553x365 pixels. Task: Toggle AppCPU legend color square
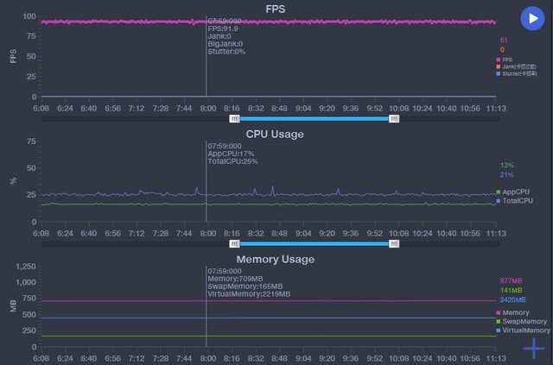tap(499, 192)
